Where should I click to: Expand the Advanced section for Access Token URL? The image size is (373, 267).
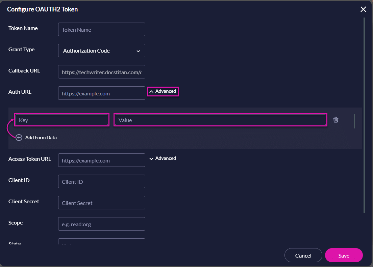[163, 158]
